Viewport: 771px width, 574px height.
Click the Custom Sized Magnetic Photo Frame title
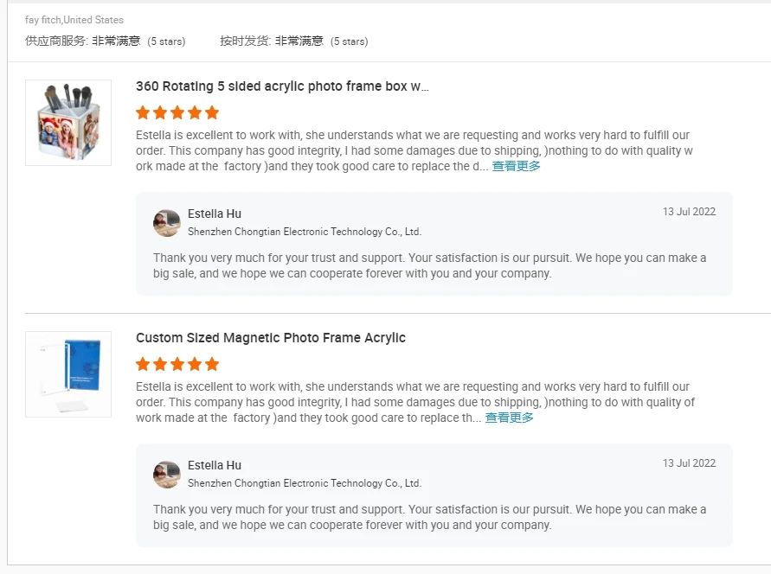click(271, 338)
